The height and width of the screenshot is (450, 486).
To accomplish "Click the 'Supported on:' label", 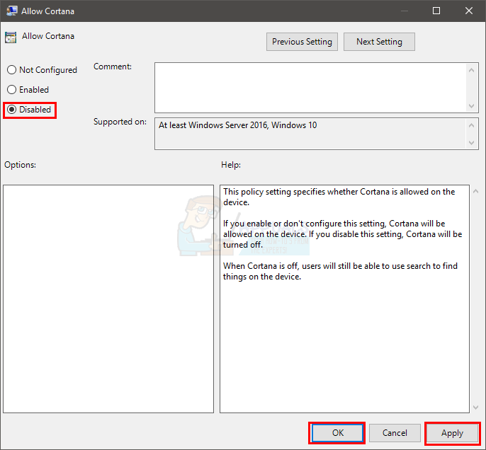I will coord(120,122).
